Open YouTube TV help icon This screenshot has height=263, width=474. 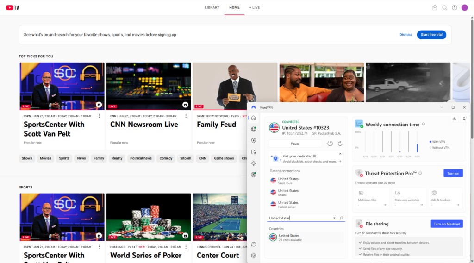455,7
